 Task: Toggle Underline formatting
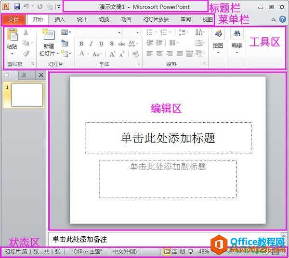tap(101, 43)
